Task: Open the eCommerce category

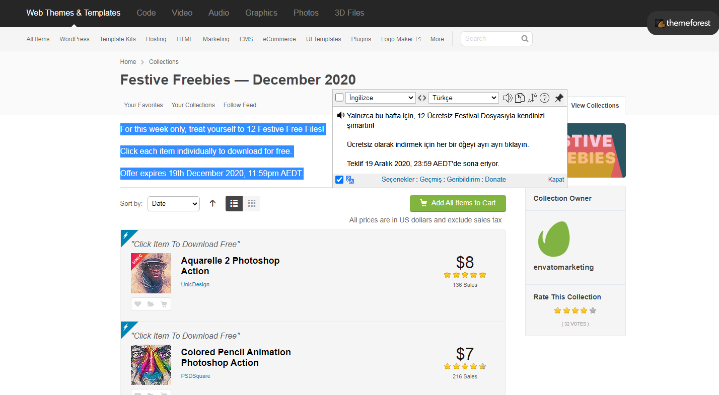Action: click(279, 39)
